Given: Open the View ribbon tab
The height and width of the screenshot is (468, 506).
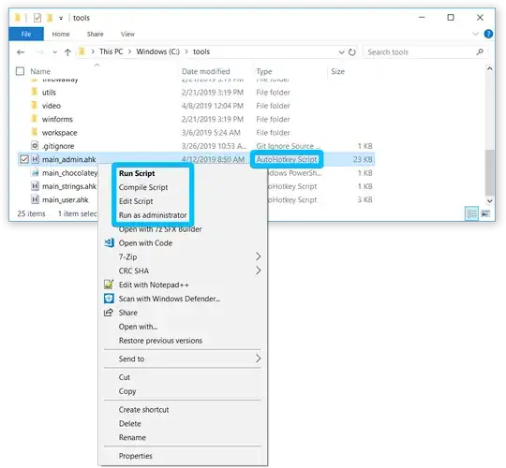Looking at the screenshot, I should pos(127,34).
